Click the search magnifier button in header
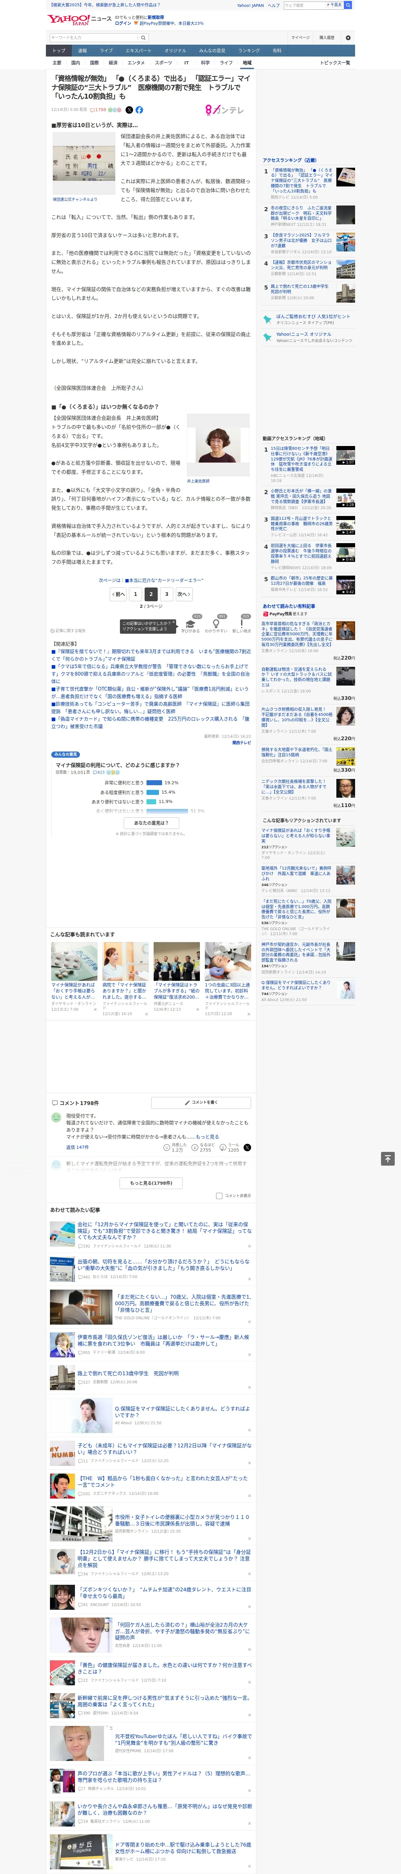The image size is (401, 1874). [348, 5]
